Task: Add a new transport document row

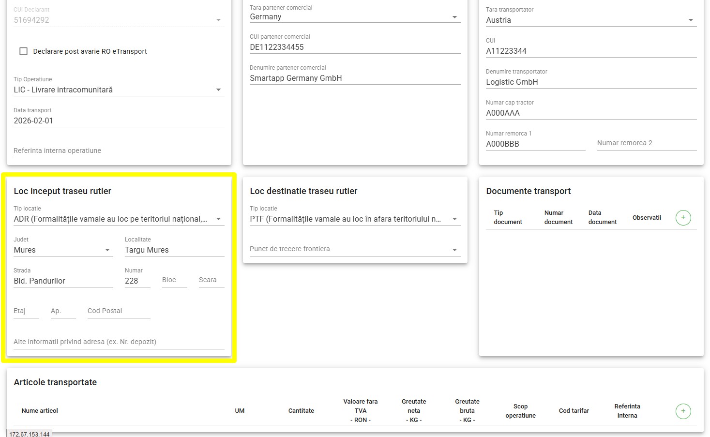Action: point(683,218)
